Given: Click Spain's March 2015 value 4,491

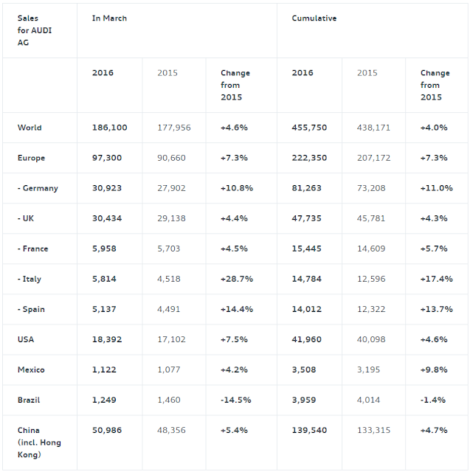Looking at the screenshot, I should [x=169, y=309].
